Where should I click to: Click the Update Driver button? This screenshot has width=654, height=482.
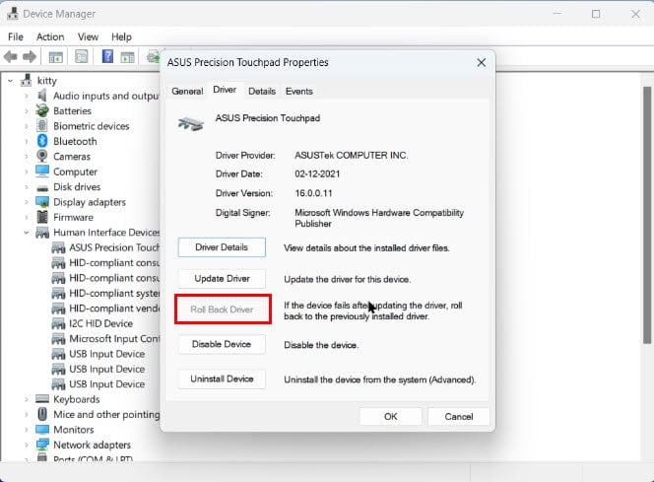(222, 278)
